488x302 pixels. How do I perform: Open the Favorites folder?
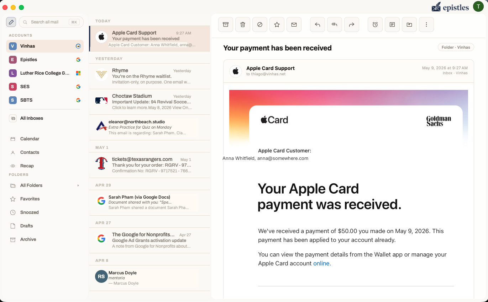(45, 199)
